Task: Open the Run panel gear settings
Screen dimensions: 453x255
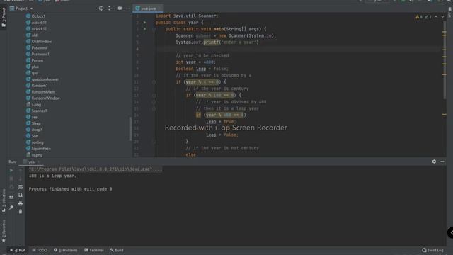Action: 434,161
